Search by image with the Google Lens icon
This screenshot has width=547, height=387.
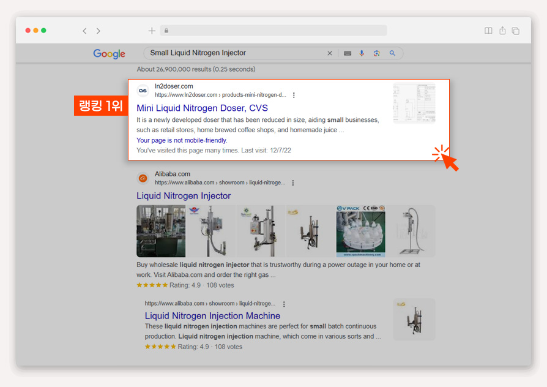[x=376, y=53]
